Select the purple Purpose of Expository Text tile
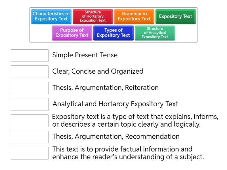 pos(72,33)
